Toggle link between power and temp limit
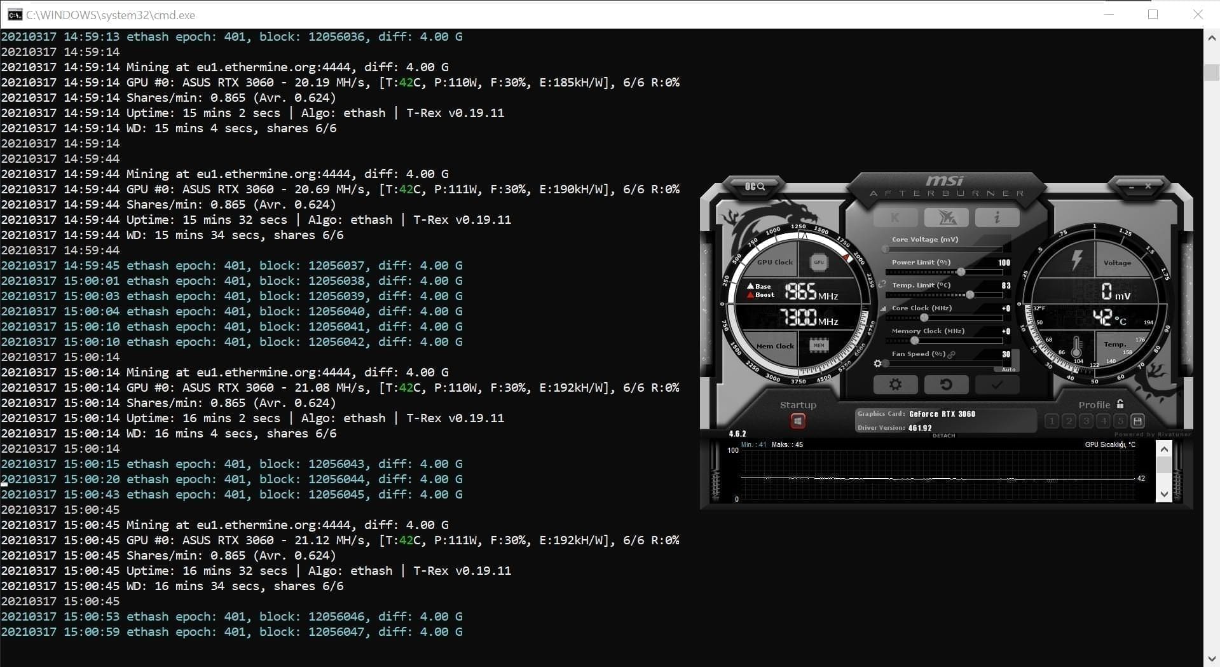The height and width of the screenshot is (667, 1220). (882, 284)
